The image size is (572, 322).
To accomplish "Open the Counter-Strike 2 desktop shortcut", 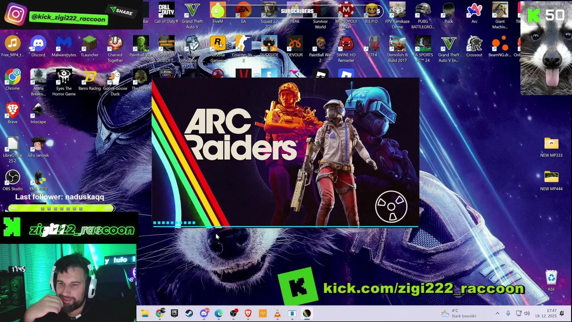I will pyautogui.click(x=244, y=50).
